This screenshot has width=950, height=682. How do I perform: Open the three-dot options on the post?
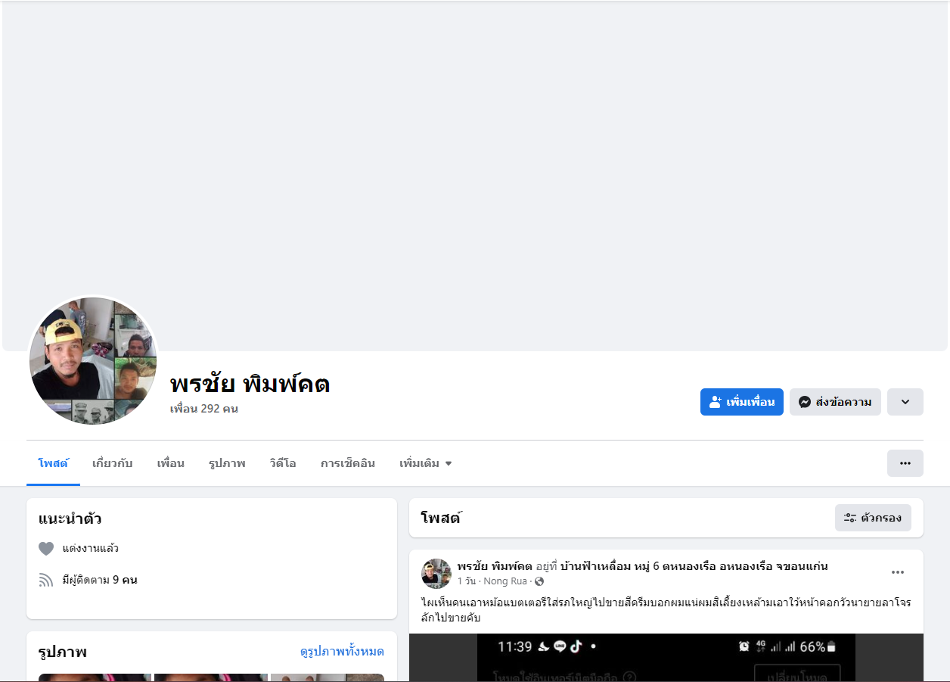pos(898,572)
